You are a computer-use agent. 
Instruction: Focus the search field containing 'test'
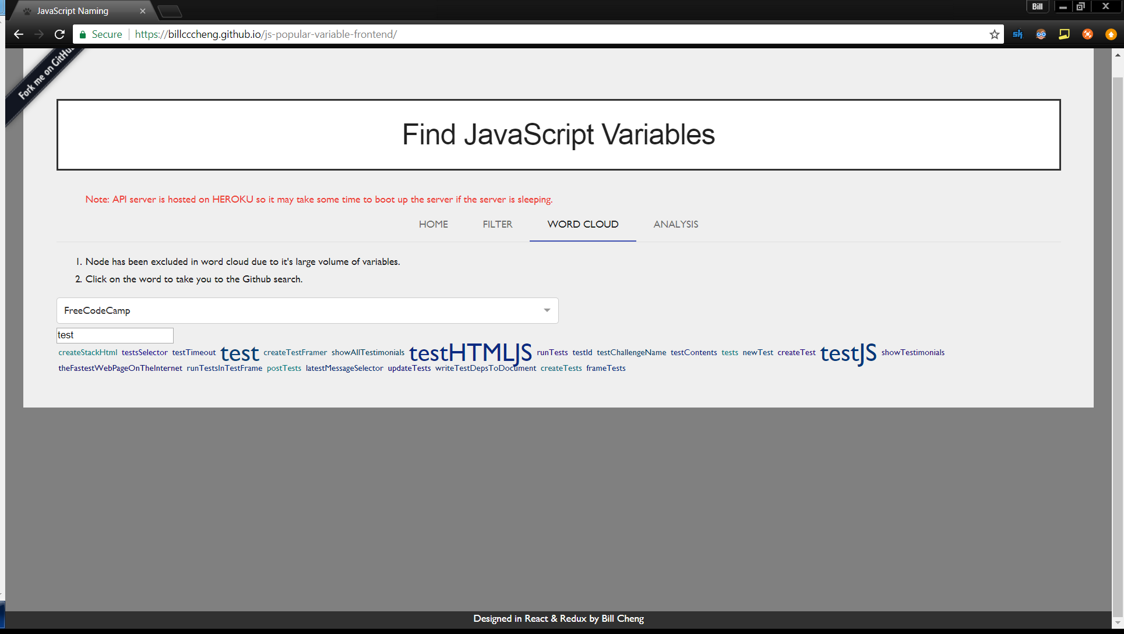click(115, 335)
